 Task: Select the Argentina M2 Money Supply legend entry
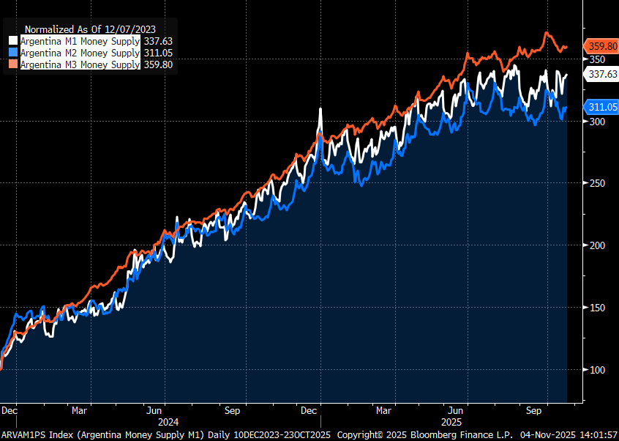click(80, 53)
